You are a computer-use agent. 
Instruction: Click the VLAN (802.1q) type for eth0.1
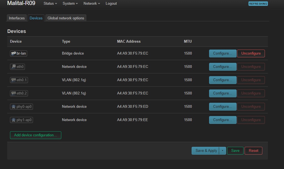(x=74, y=80)
